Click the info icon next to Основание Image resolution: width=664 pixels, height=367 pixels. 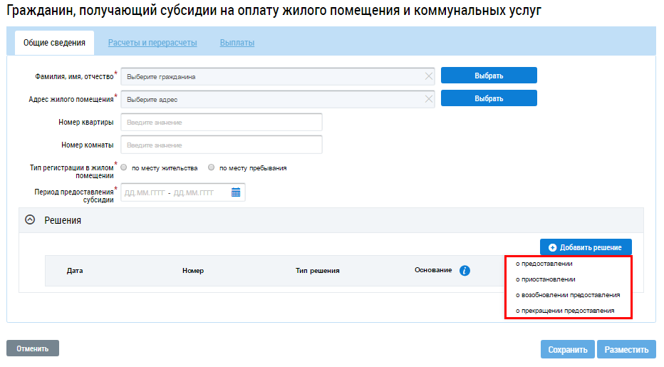pyautogui.click(x=465, y=271)
